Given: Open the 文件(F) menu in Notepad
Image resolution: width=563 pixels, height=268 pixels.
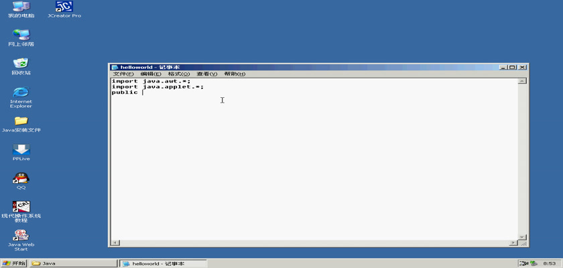Looking at the screenshot, I should pyautogui.click(x=123, y=74).
